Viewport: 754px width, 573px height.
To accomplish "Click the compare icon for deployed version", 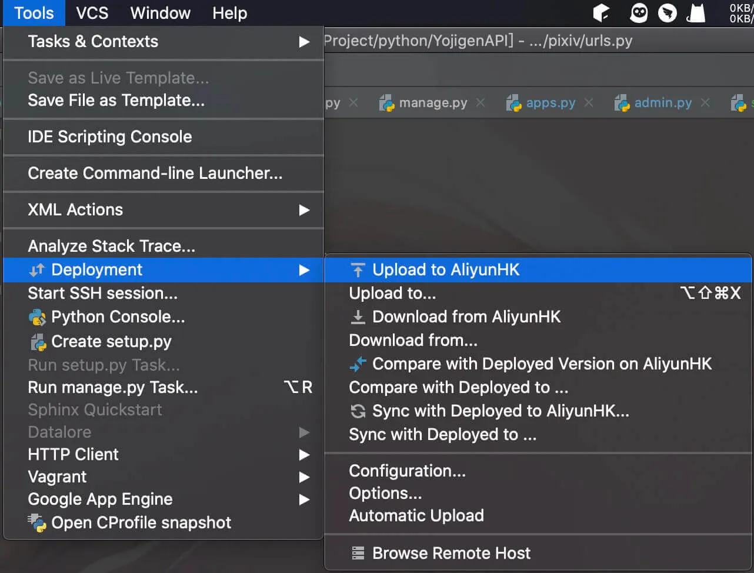I will coord(358,364).
